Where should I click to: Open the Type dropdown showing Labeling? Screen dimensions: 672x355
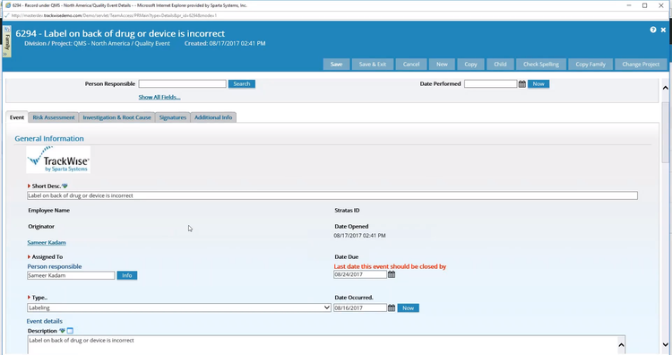(179, 307)
